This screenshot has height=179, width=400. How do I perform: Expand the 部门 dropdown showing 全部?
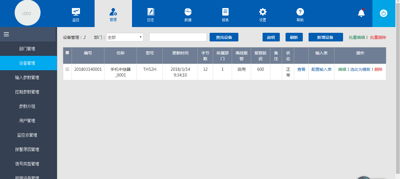125,37
